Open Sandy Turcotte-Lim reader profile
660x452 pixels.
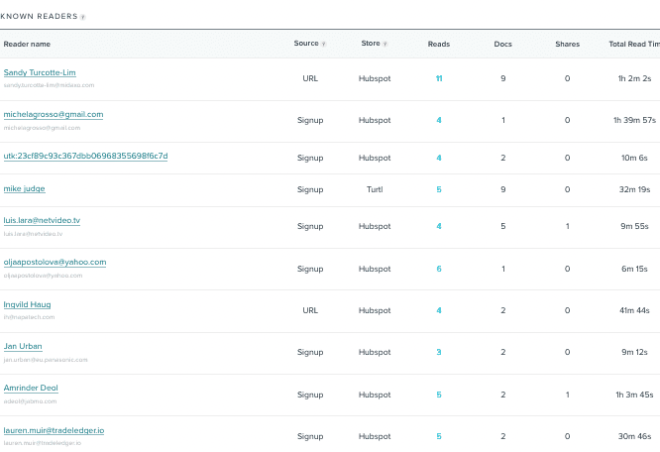(x=40, y=72)
